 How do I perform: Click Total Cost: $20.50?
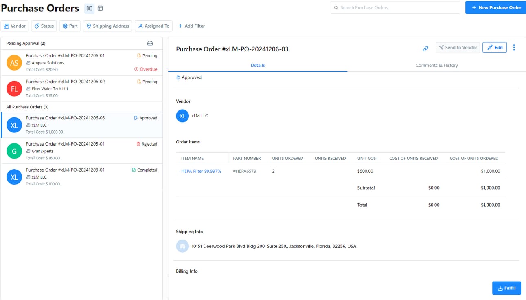click(42, 70)
